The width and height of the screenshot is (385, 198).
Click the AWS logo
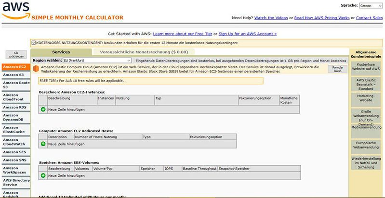[x=16, y=11]
